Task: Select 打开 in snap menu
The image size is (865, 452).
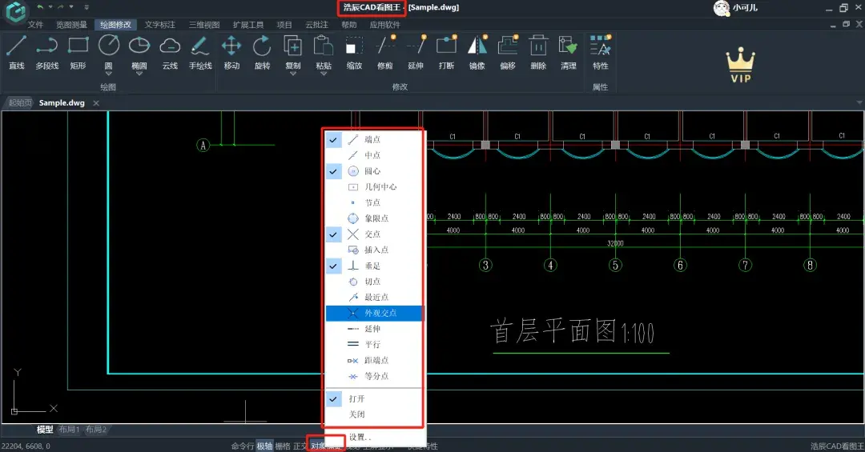Action: click(x=375, y=398)
